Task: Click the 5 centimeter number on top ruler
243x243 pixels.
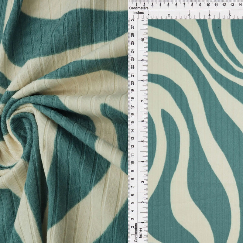Action: [x=168, y=5]
